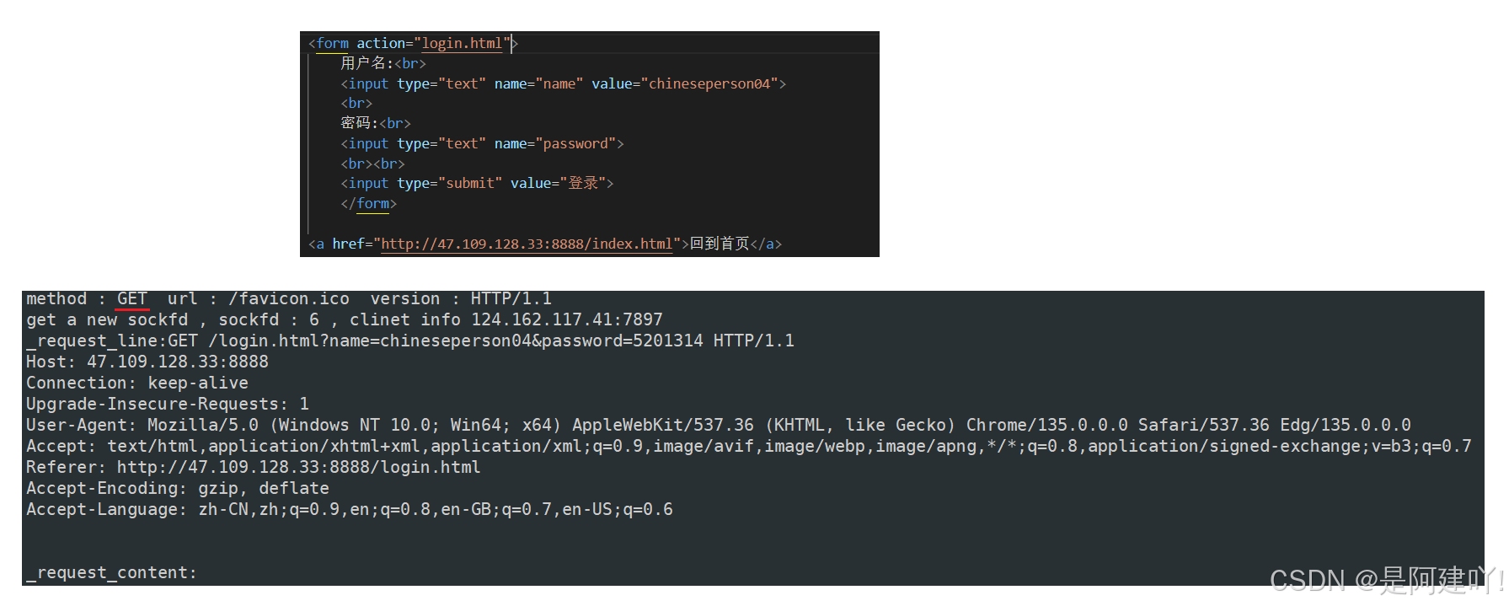
Task: Click the submit input's "登录" value
Action: [x=583, y=183]
